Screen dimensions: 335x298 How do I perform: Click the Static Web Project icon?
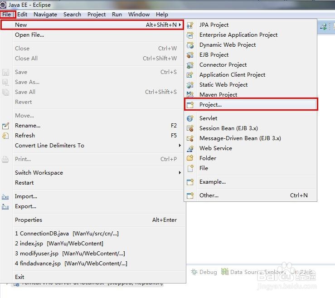tap(190, 85)
